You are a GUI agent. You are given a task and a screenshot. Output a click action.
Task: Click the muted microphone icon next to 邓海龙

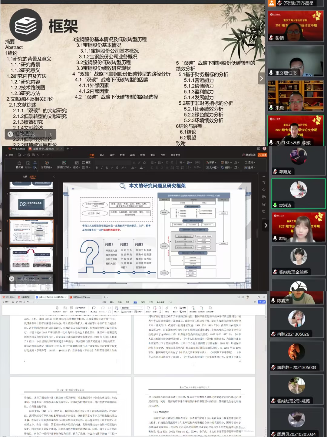point(275,172)
